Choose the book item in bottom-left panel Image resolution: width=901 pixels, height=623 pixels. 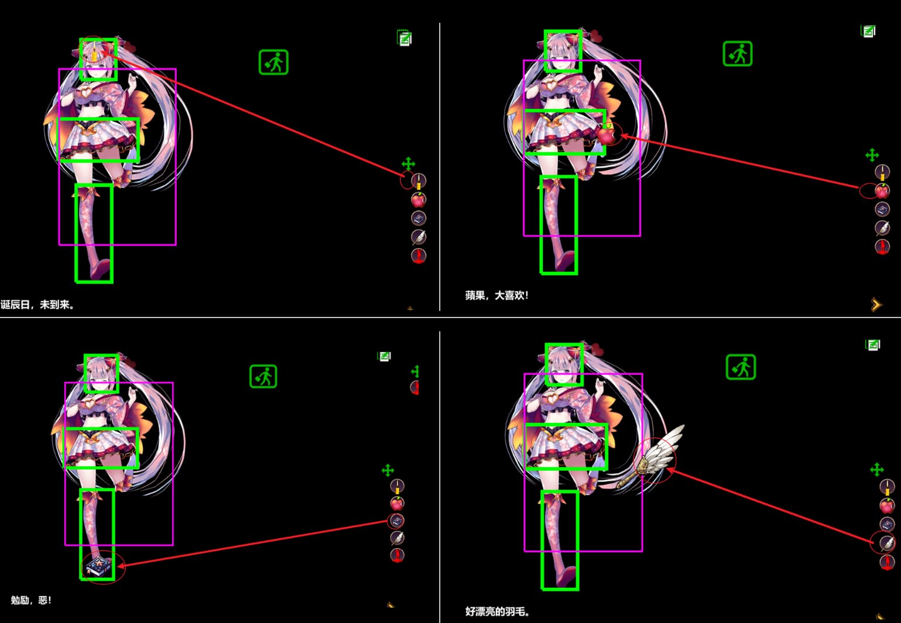[x=397, y=521]
